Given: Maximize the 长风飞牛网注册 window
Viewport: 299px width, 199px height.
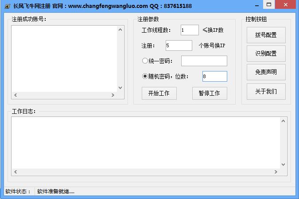Looking at the screenshot, I should click(x=269, y=4).
